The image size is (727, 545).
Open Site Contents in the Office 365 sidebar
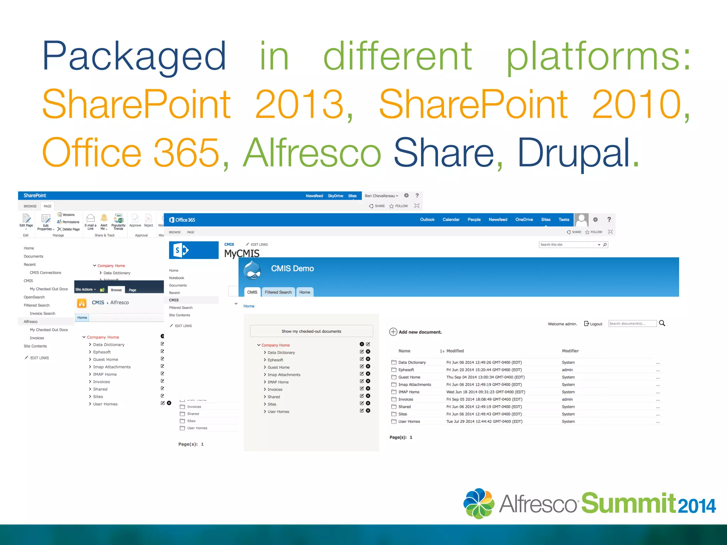click(x=180, y=315)
